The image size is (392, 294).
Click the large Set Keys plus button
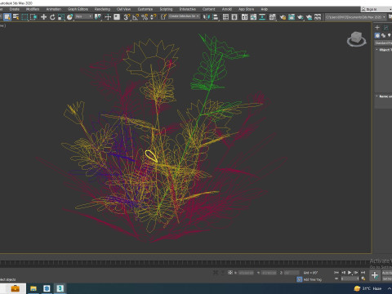coord(375,275)
